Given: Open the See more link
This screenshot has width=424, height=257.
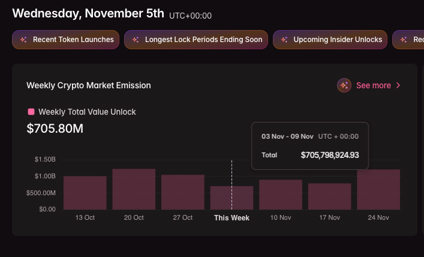Looking at the screenshot, I should pyautogui.click(x=373, y=85).
